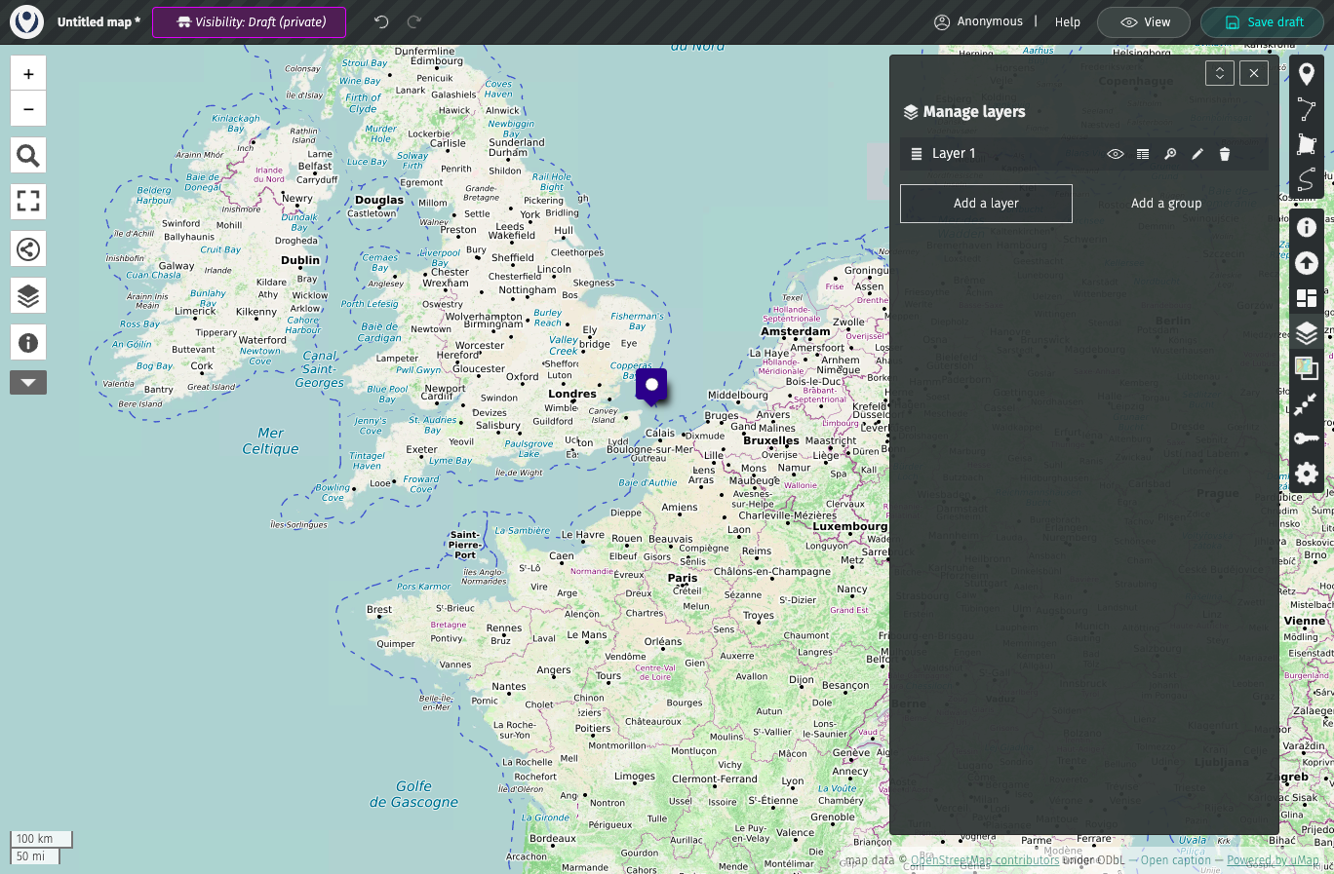Select the purple map marker

tap(651, 387)
